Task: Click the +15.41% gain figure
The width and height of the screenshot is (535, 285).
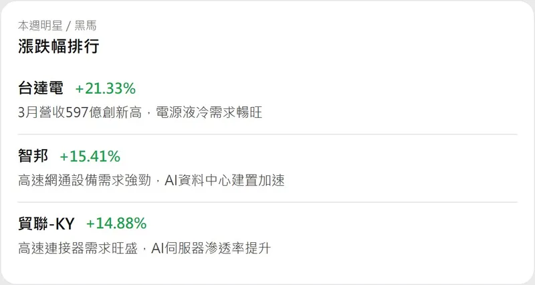Action: point(90,157)
